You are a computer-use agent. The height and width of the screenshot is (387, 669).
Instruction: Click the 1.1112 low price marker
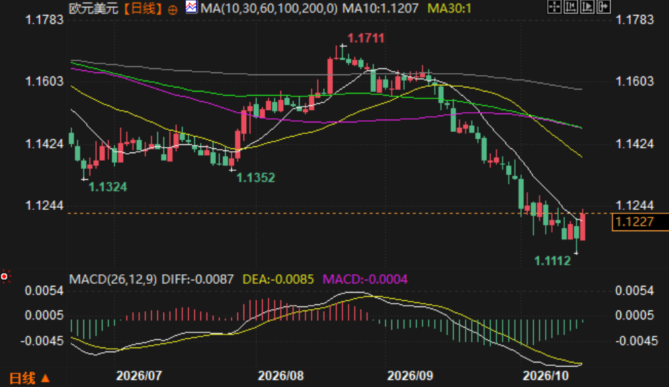553,261
